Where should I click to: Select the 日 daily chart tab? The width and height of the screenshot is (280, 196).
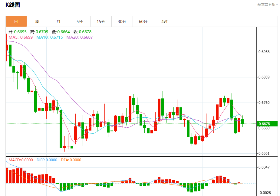[x=16, y=21]
